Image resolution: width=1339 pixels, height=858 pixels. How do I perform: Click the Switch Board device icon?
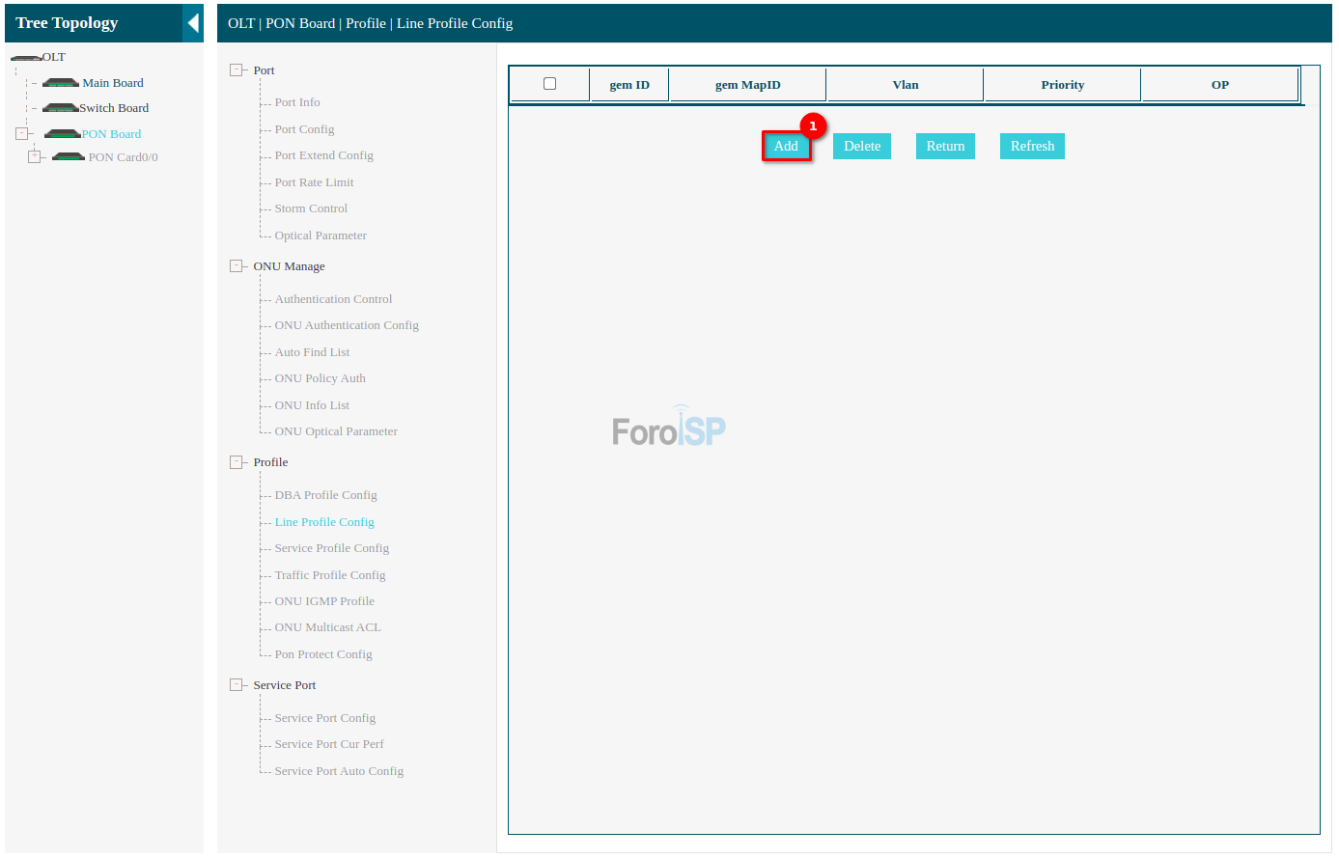[x=60, y=108]
